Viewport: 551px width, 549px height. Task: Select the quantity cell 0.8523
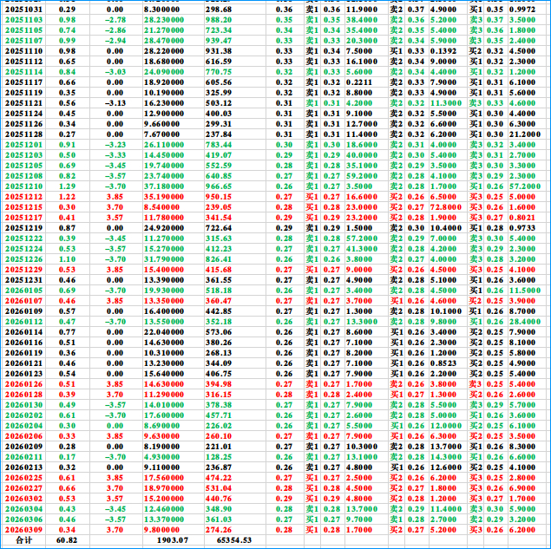click(x=443, y=363)
